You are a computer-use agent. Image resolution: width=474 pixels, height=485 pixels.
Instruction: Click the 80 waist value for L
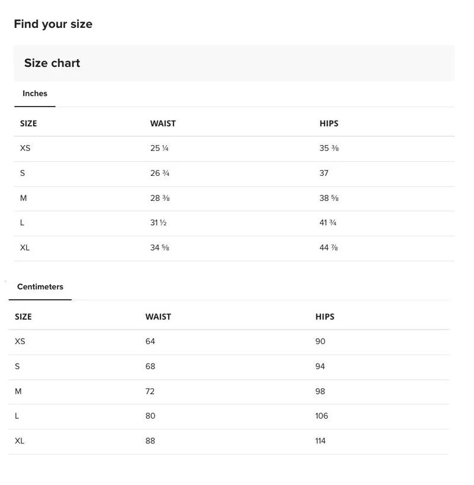tap(150, 416)
